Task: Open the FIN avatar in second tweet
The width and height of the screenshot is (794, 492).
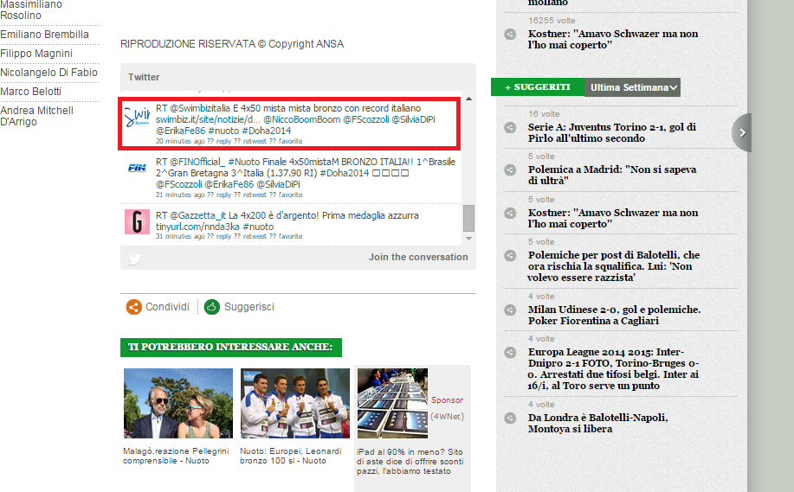Action: pos(137,168)
